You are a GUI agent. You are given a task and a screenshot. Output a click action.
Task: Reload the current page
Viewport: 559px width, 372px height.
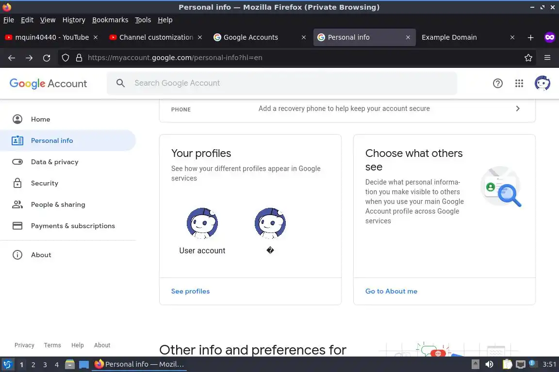point(47,58)
